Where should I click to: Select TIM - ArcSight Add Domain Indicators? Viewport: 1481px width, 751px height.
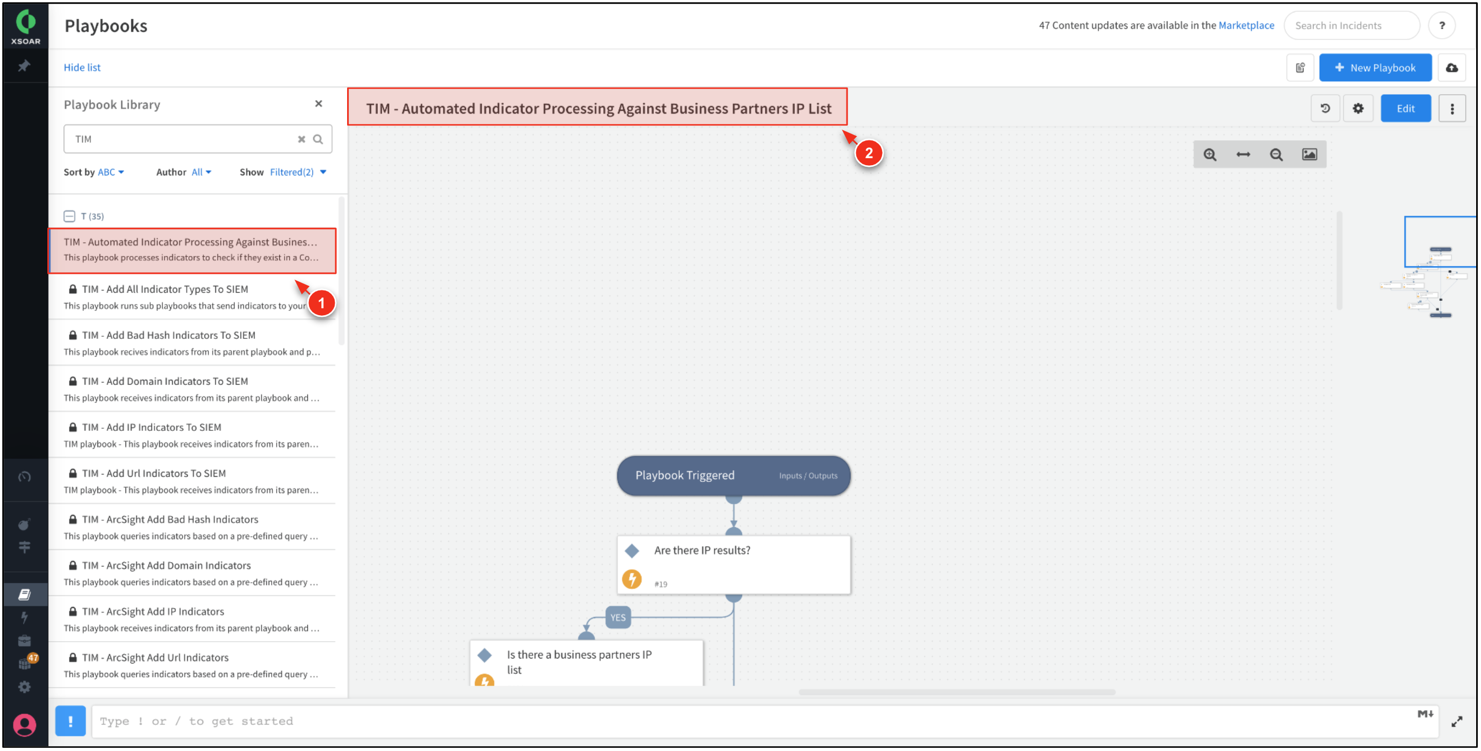coord(193,573)
